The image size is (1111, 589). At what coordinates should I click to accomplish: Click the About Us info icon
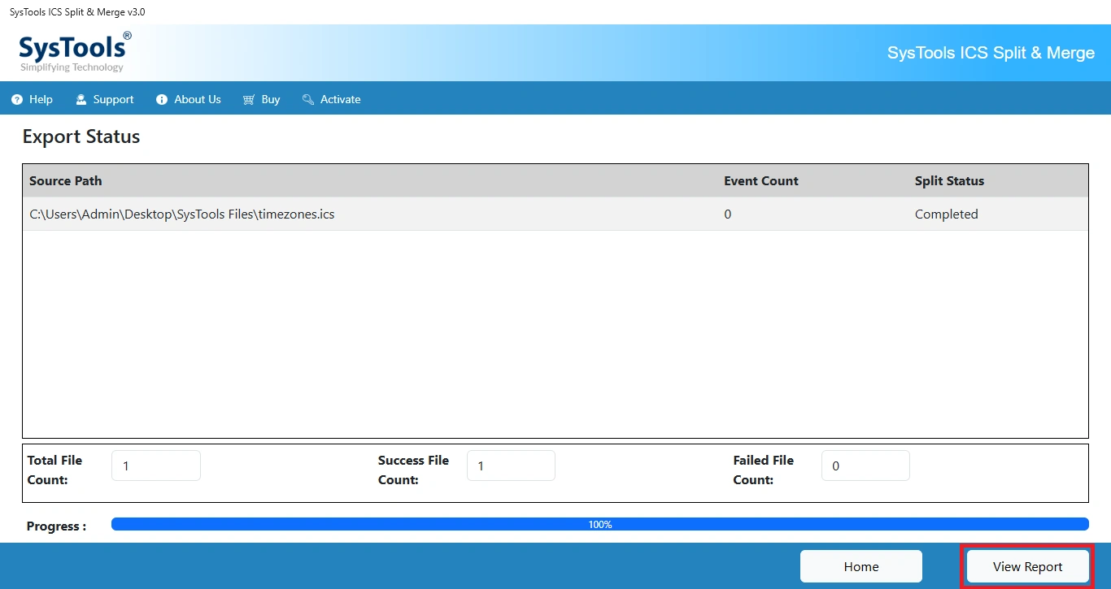coord(162,99)
